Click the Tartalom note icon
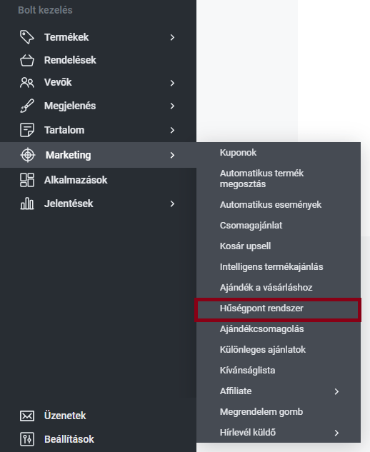This screenshot has width=370, height=452. click(27, 130)
